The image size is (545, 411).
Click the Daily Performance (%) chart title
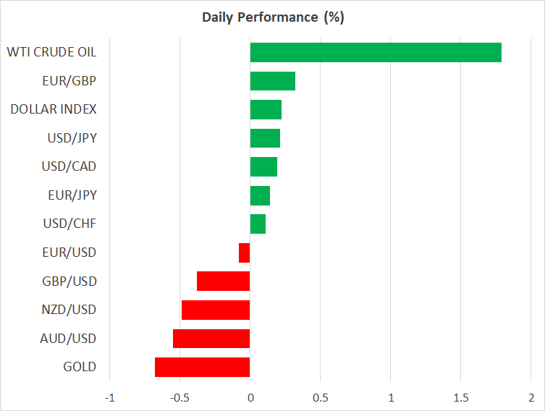point(272,17)
